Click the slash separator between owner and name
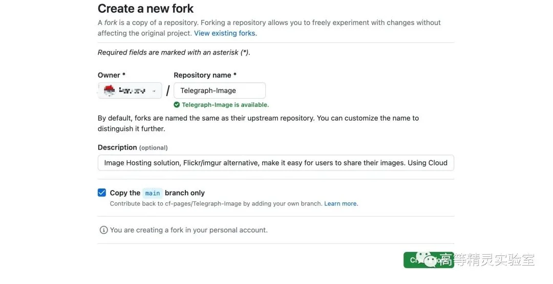 click(168, 91)
